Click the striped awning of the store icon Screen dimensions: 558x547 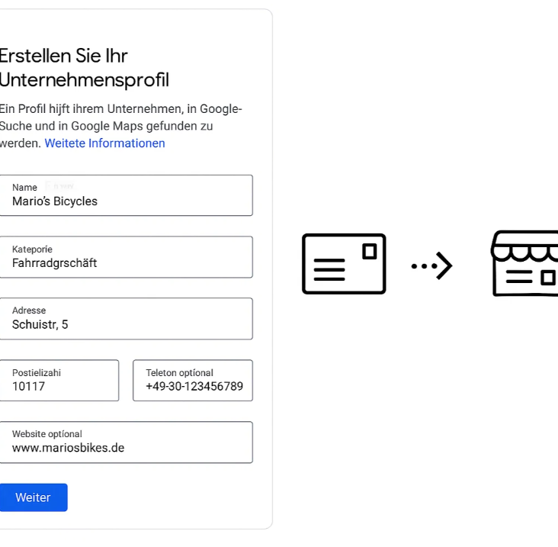pos(524,246)
